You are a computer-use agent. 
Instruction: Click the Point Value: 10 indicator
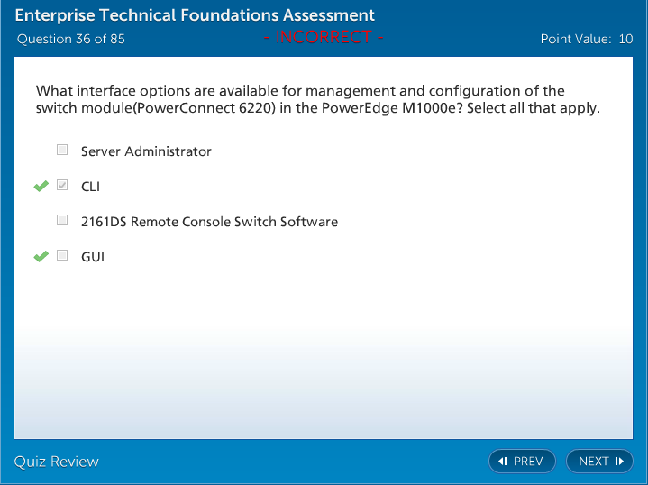coord(587,39)
